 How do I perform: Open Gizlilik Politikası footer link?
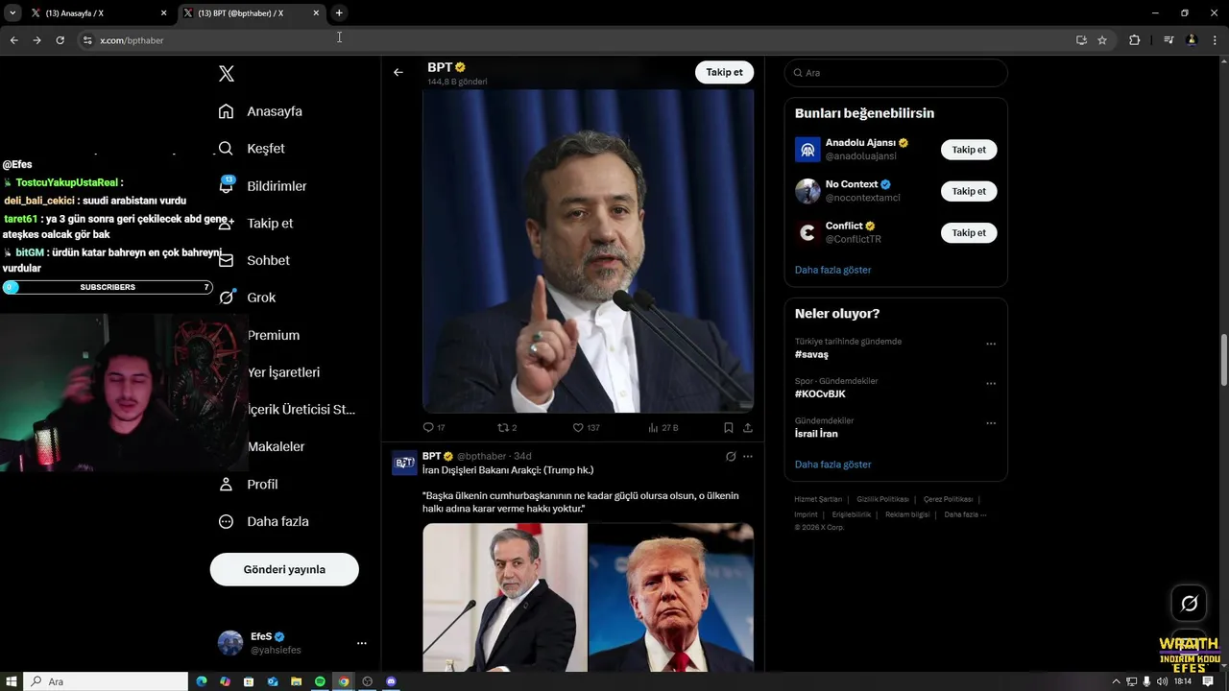point(882,499)
